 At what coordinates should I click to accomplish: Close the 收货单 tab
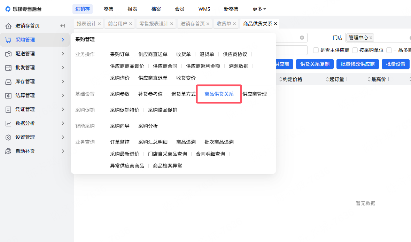tap(234, 24)
